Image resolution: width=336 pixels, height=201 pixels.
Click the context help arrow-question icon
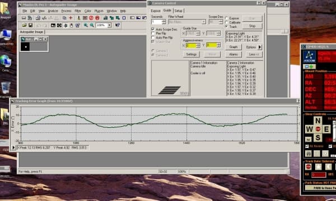tap(118, 25)
